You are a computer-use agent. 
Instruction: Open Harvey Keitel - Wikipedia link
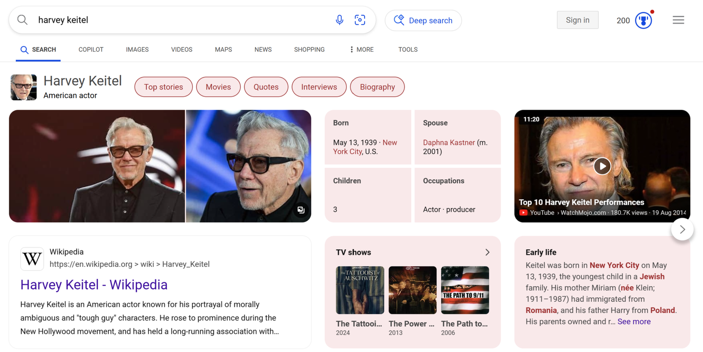[94, 285]
